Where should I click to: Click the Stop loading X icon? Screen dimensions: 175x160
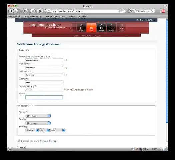[x=33, y=11]
